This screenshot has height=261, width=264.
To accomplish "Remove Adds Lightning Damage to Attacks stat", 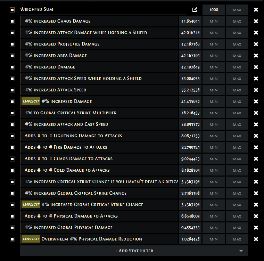I will 256,136.
